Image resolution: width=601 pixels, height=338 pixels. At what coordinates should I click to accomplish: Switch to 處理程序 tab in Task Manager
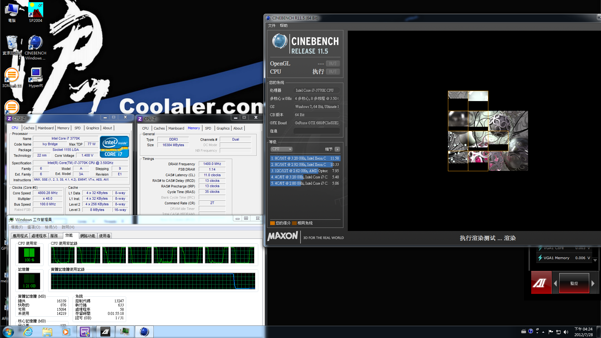coord(39,236)
